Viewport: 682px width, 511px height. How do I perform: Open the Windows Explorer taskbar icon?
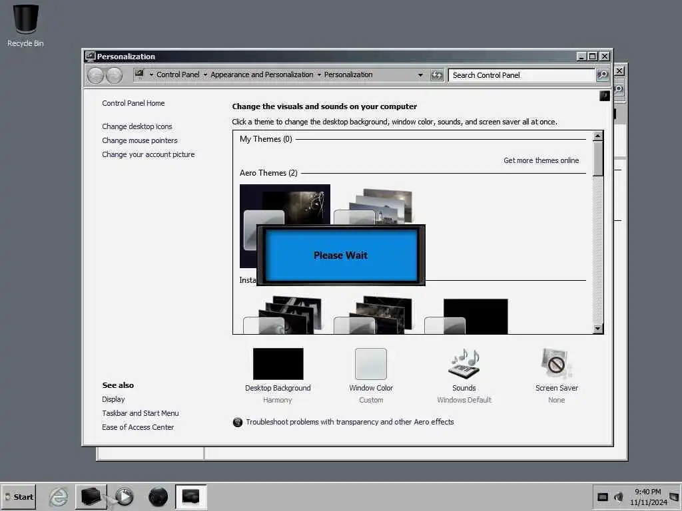tap(91, 496)
